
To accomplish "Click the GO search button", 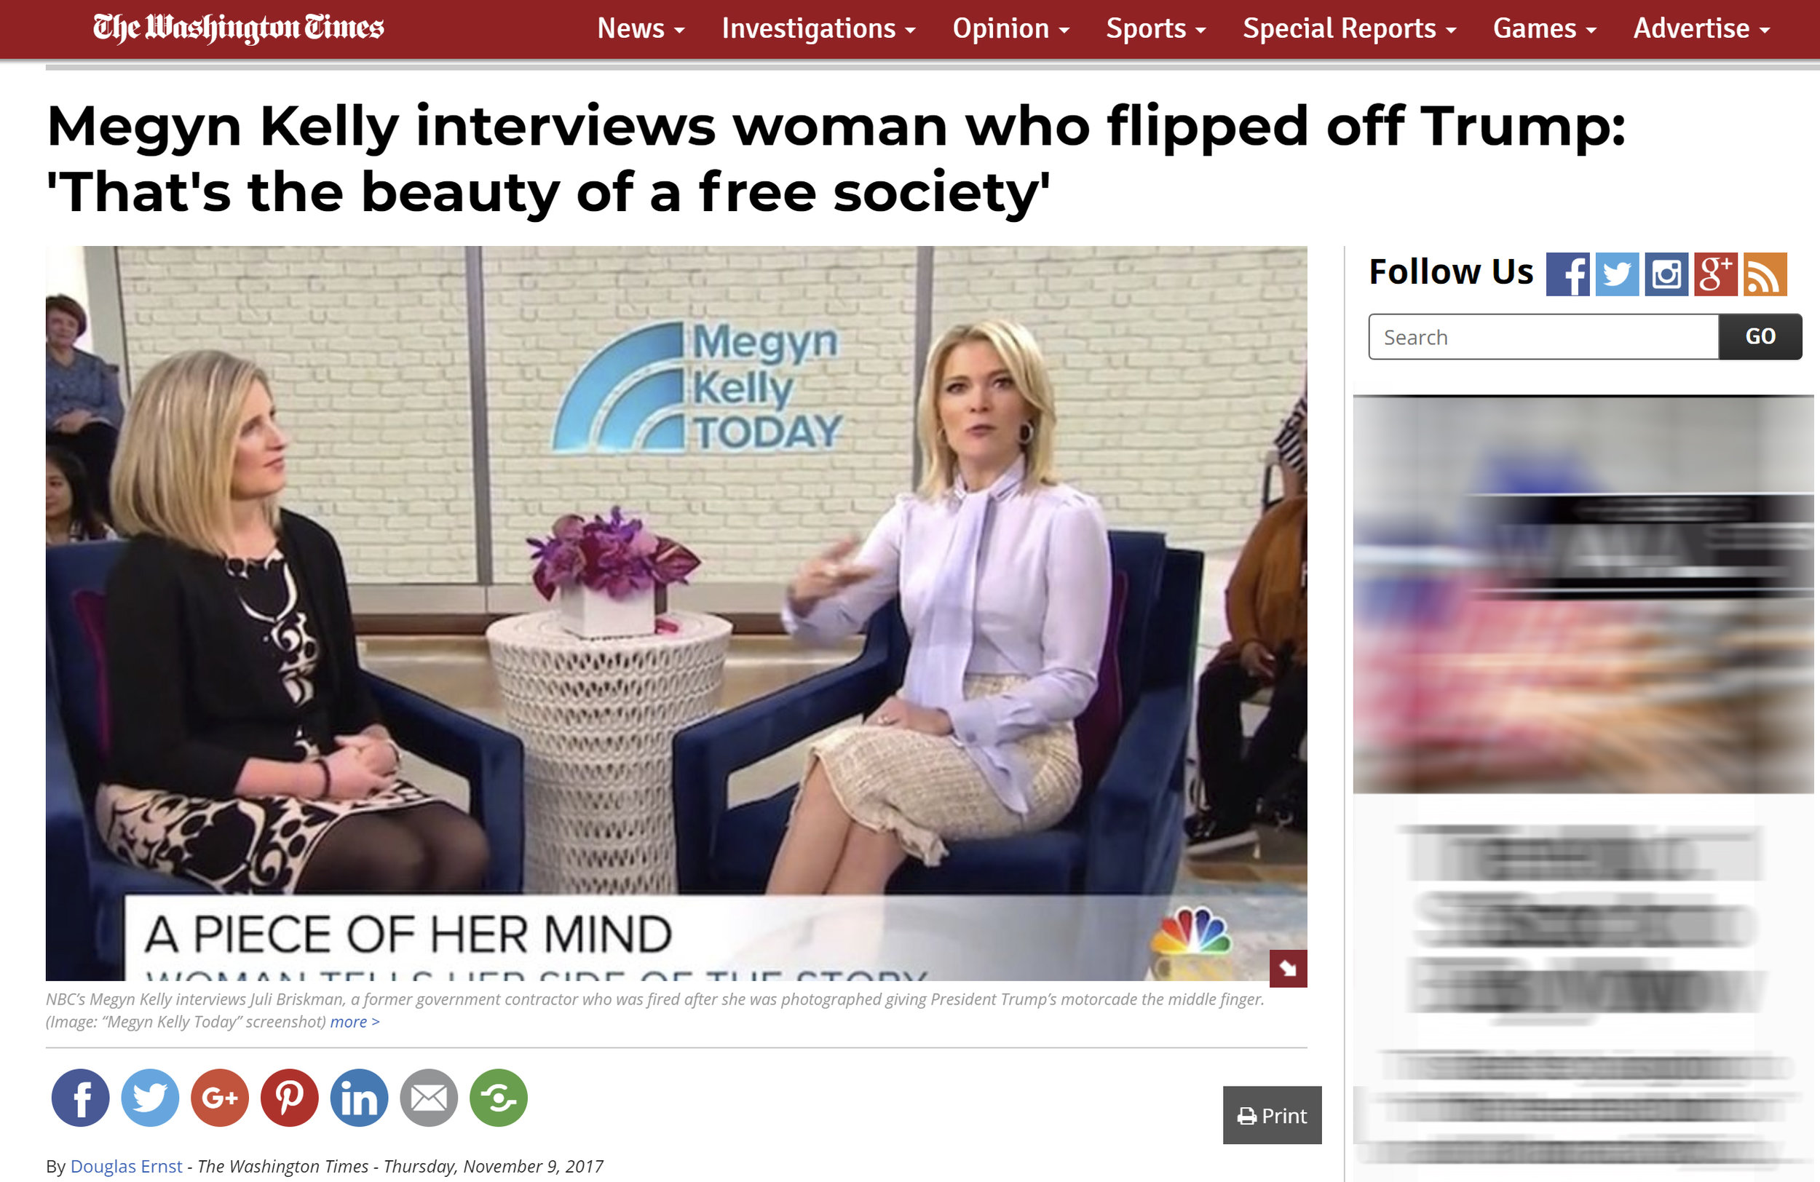I will [x=1760, y=336].
